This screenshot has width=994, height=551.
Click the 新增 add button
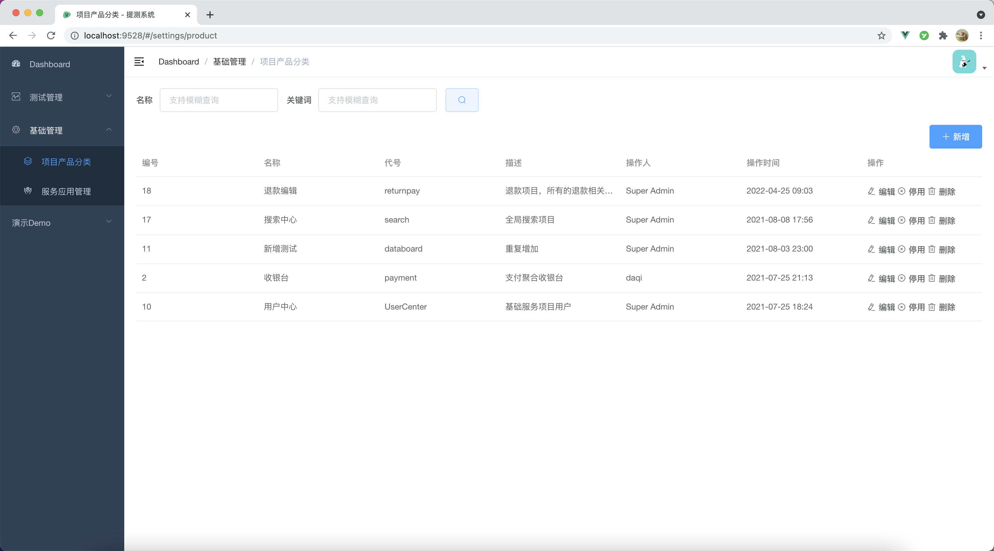pyautogui.click(x=956, y=137)
